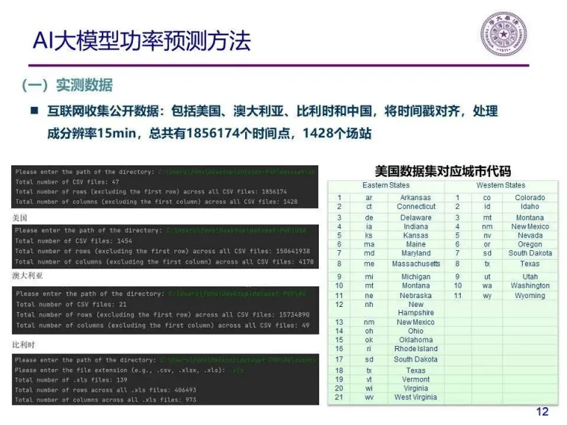The height and width of the screenshot is (425, 567).
Task: Click the slide page number 12
Action: click(x=542, y=412)
